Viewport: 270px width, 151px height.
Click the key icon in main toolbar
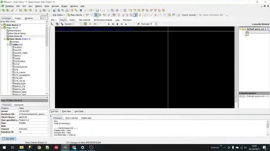point(76,10)
